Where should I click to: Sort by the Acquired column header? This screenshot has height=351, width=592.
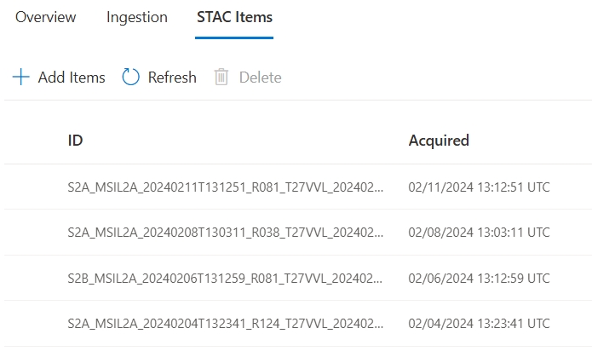point(439,141)
